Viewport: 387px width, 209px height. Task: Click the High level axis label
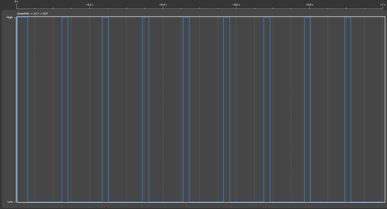10,17
